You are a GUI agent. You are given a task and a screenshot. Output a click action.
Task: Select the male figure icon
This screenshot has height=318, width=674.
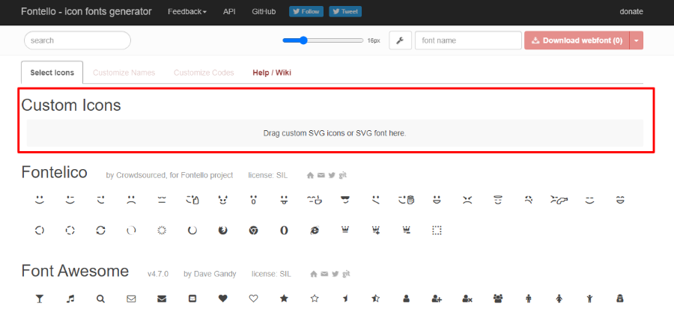pos(528,299)
